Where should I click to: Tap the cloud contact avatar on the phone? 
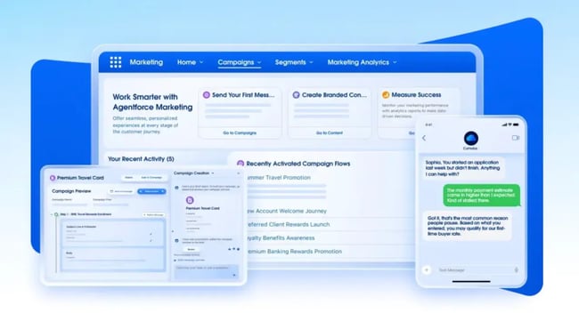(471, 138)
